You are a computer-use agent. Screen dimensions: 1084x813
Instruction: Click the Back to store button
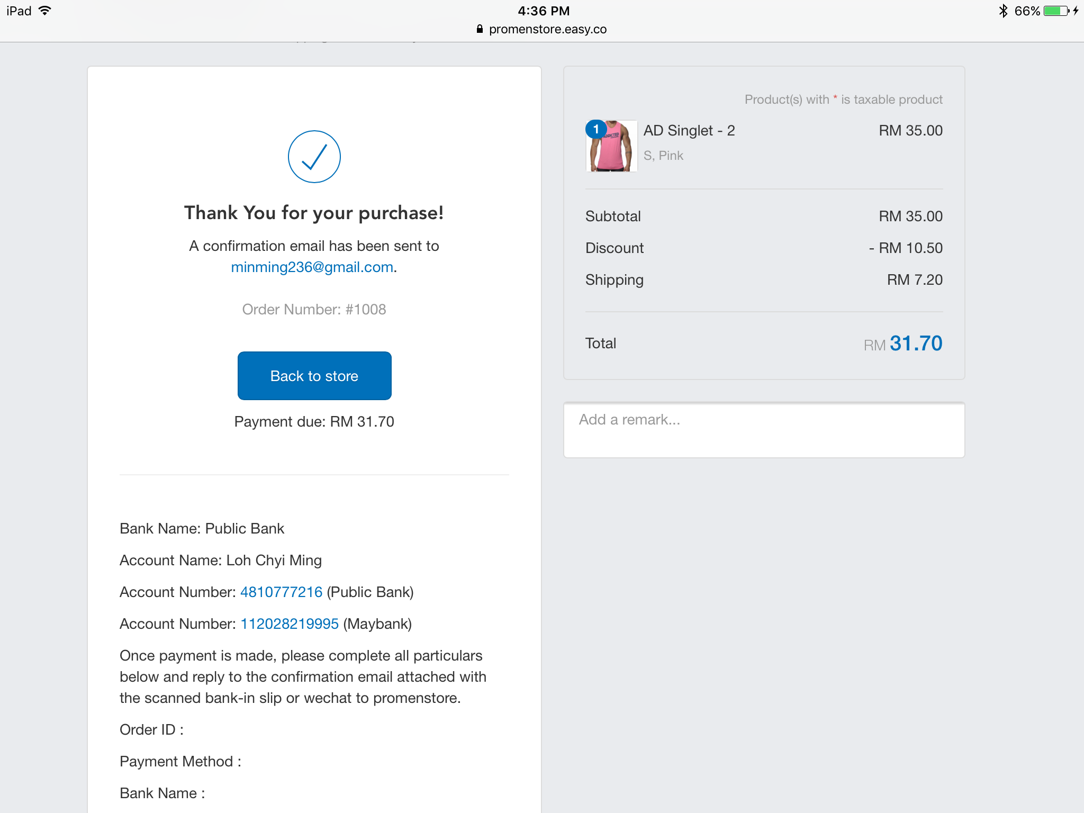tap(314, 376)
